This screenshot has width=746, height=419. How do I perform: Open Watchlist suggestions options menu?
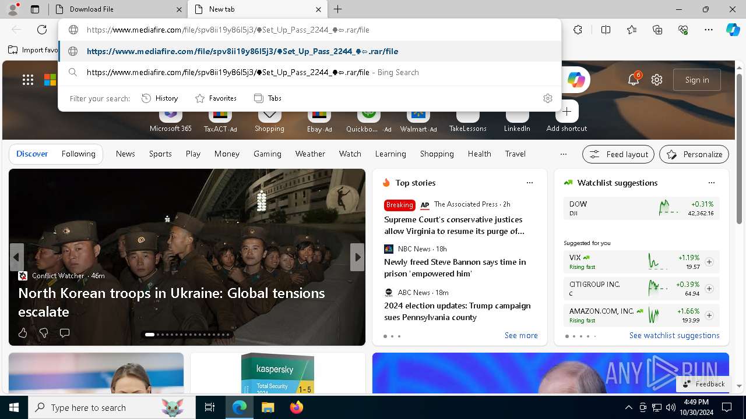(x=712, y=183)
